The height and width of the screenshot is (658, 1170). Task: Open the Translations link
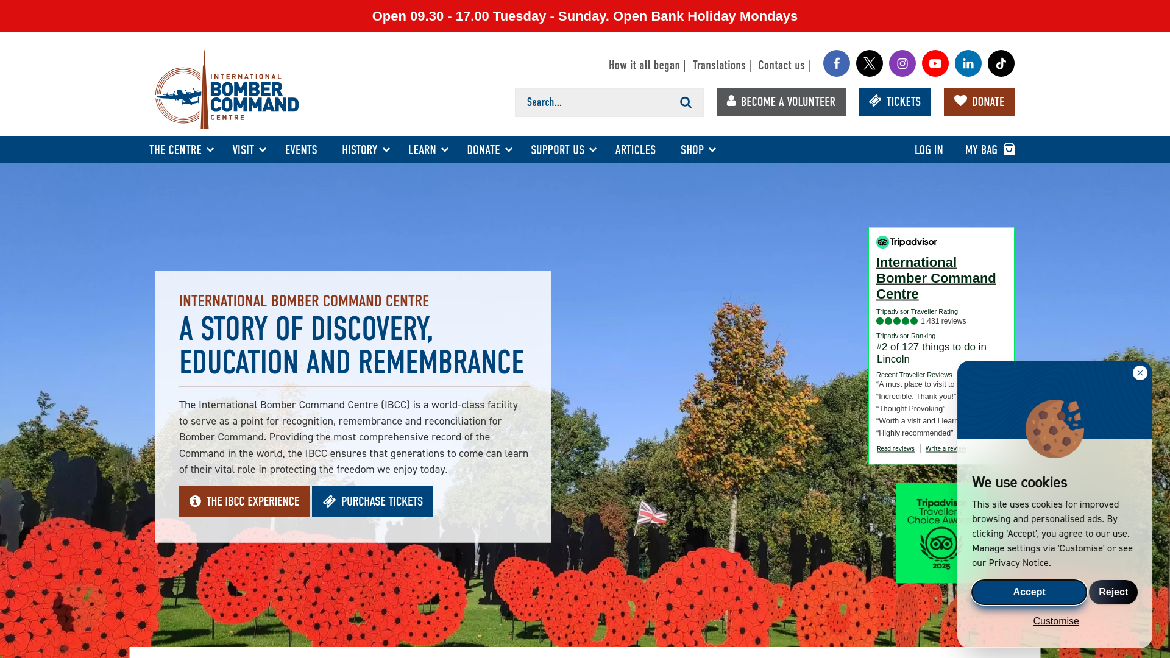(x=719, y=65)
